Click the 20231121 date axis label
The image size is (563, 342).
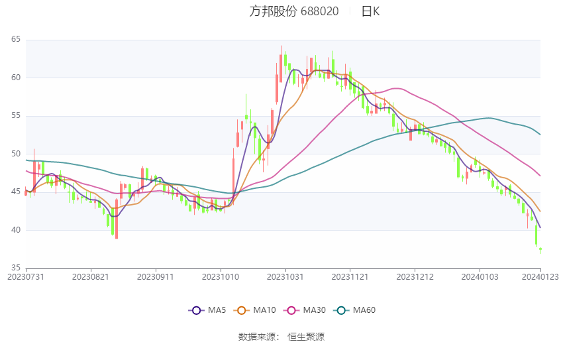click(x=350, y=277)
